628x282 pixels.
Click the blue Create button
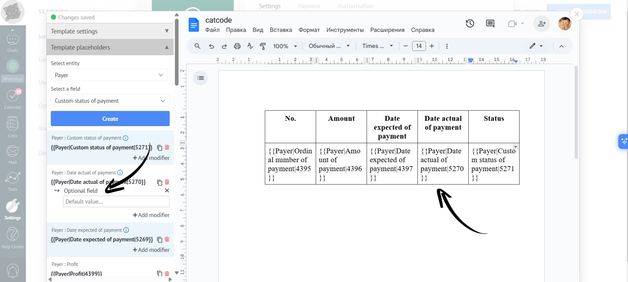coord(110,119)
